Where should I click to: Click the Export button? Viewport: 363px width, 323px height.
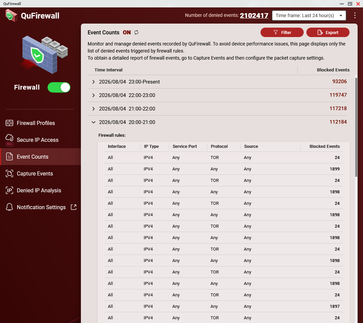pos(328,32)
